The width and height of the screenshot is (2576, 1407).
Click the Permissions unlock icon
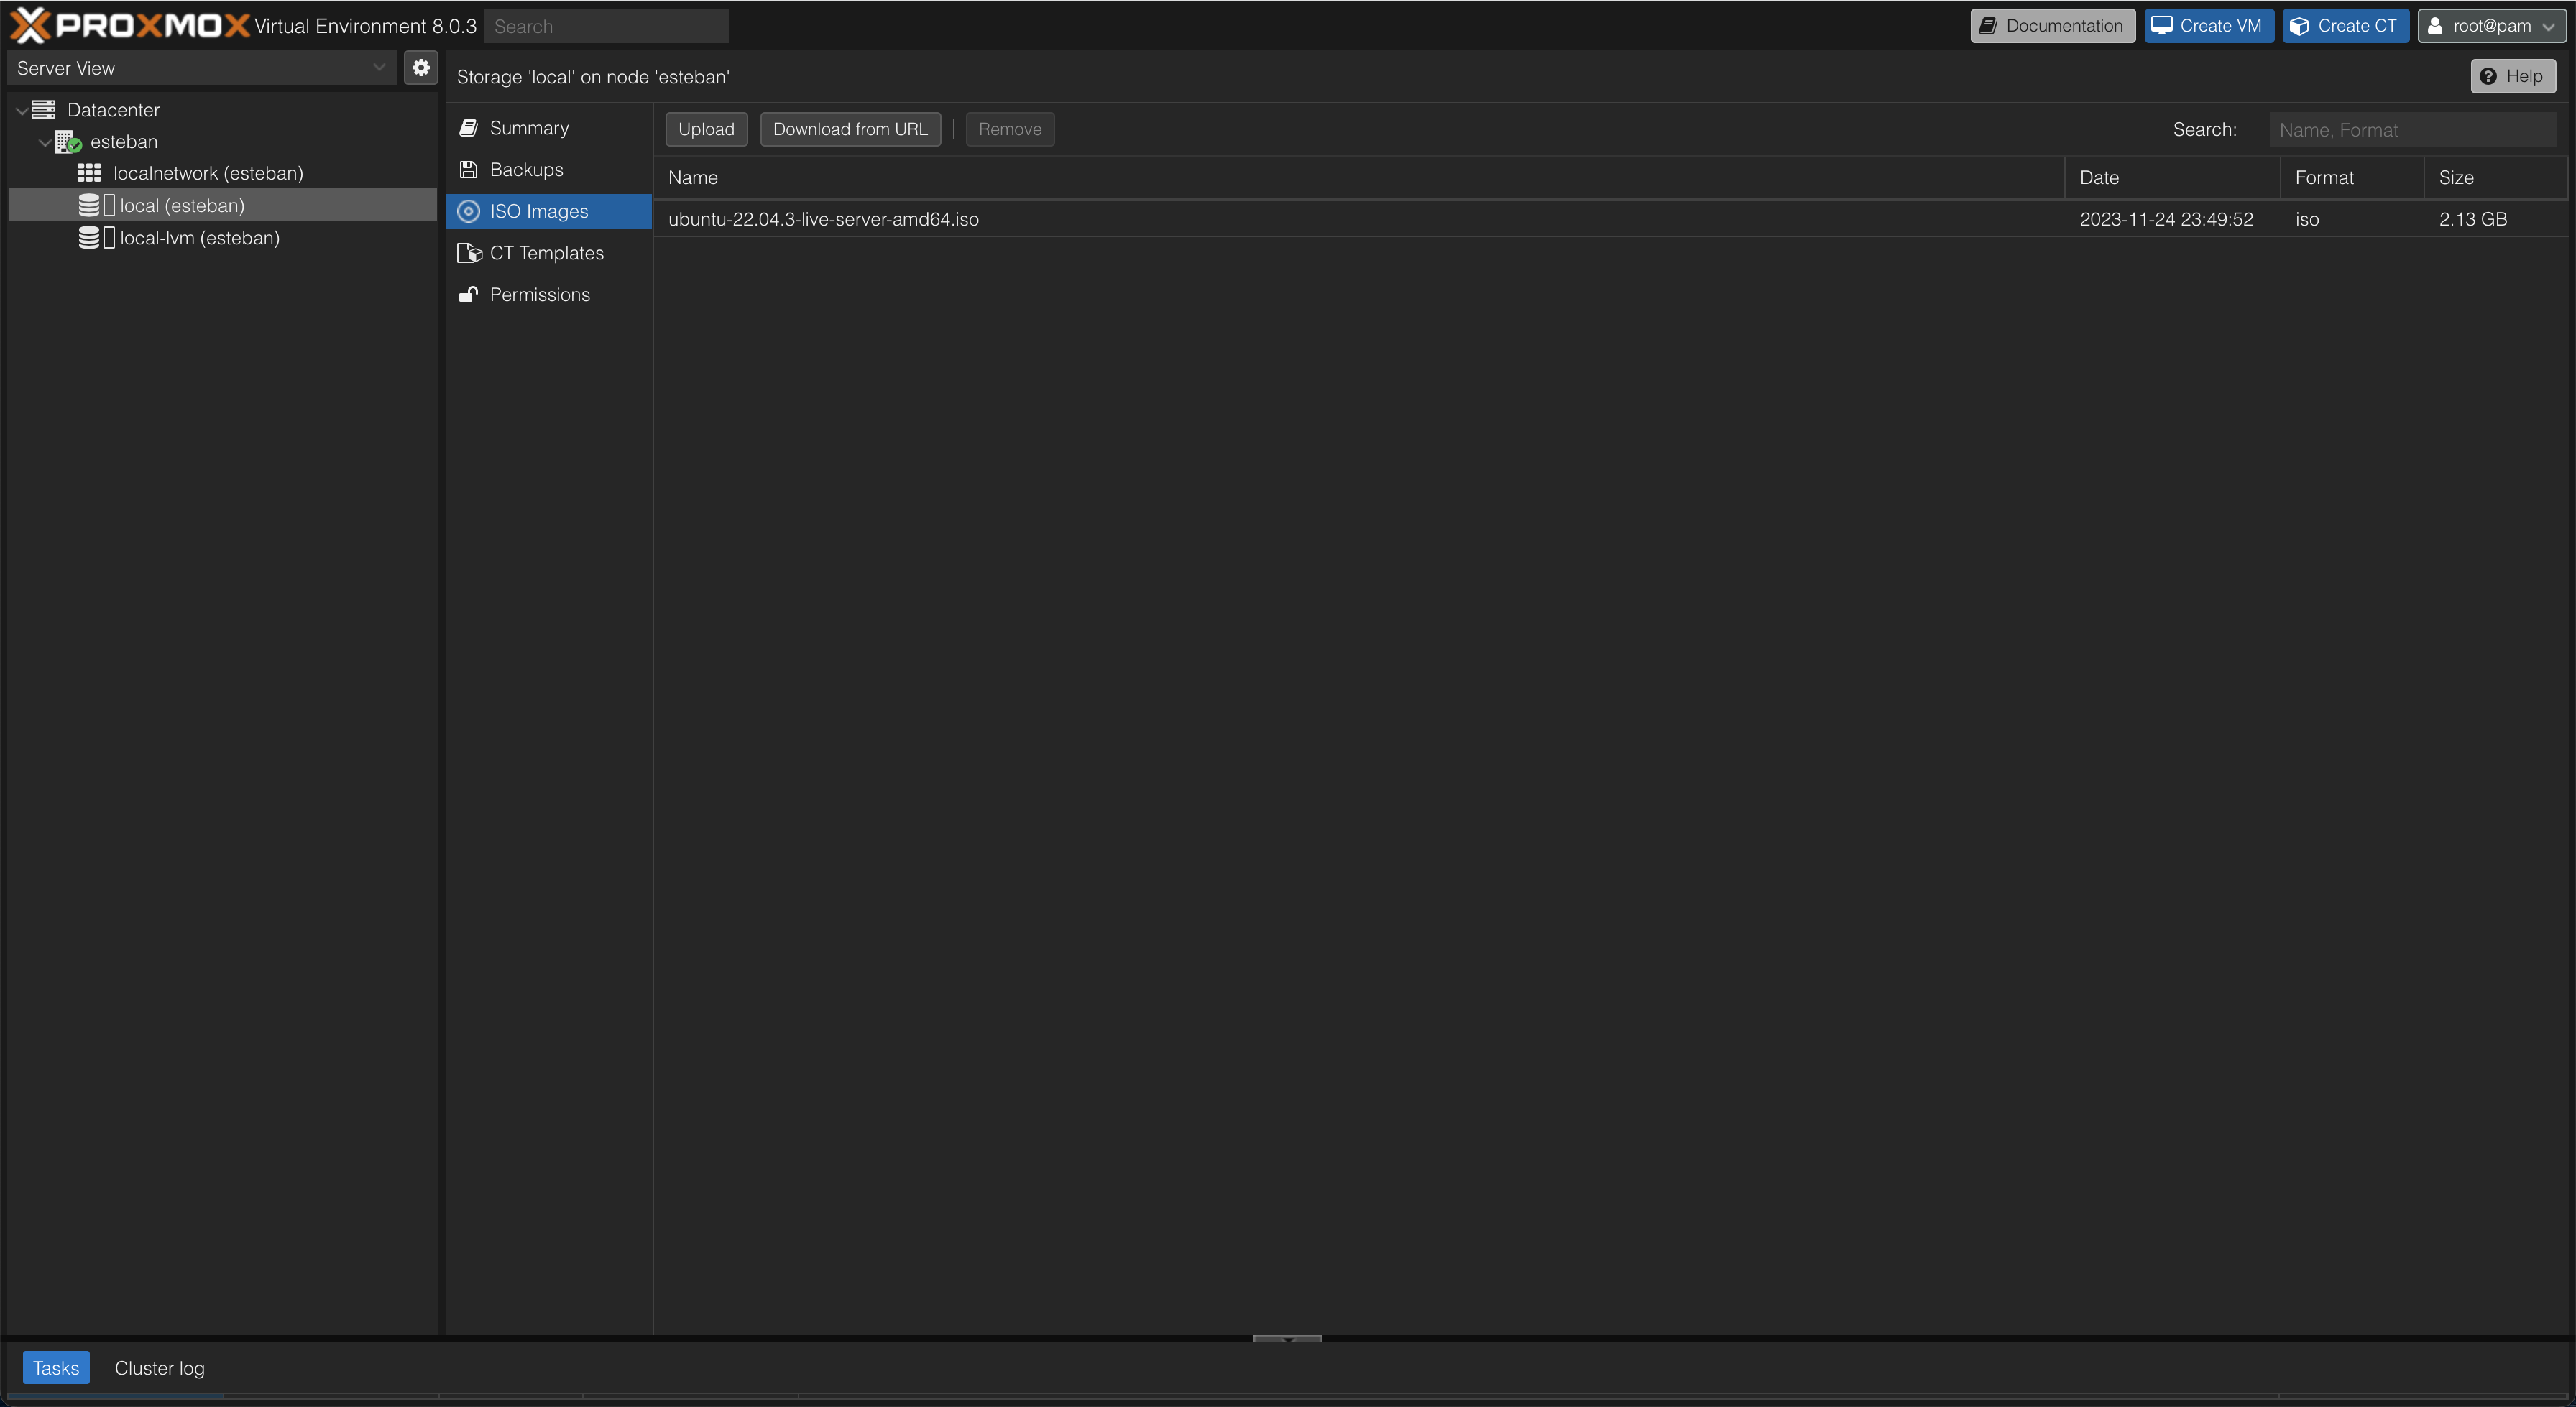468,294
